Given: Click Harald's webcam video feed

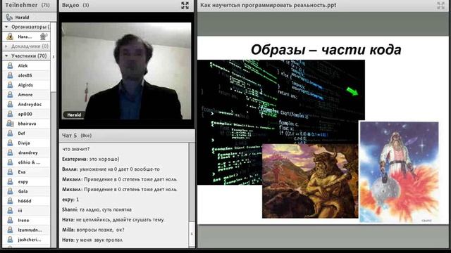Looking at the screenshot, I should (x=126, y=71).
